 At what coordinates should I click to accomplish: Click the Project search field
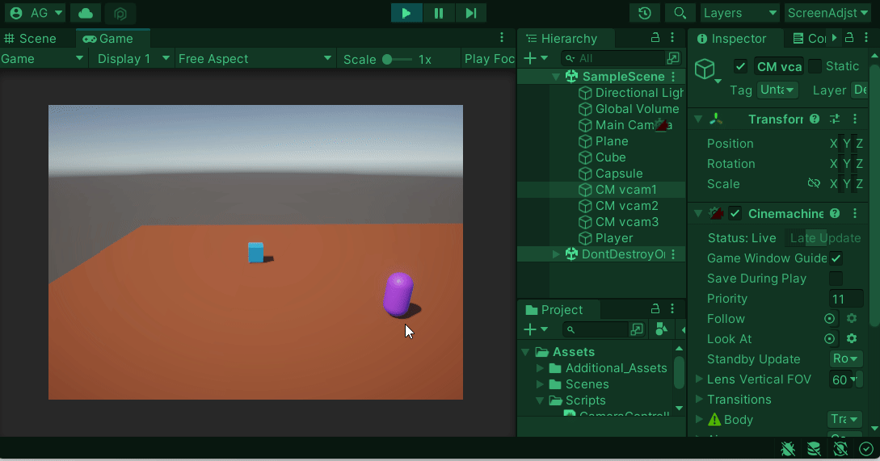[596, 329]
